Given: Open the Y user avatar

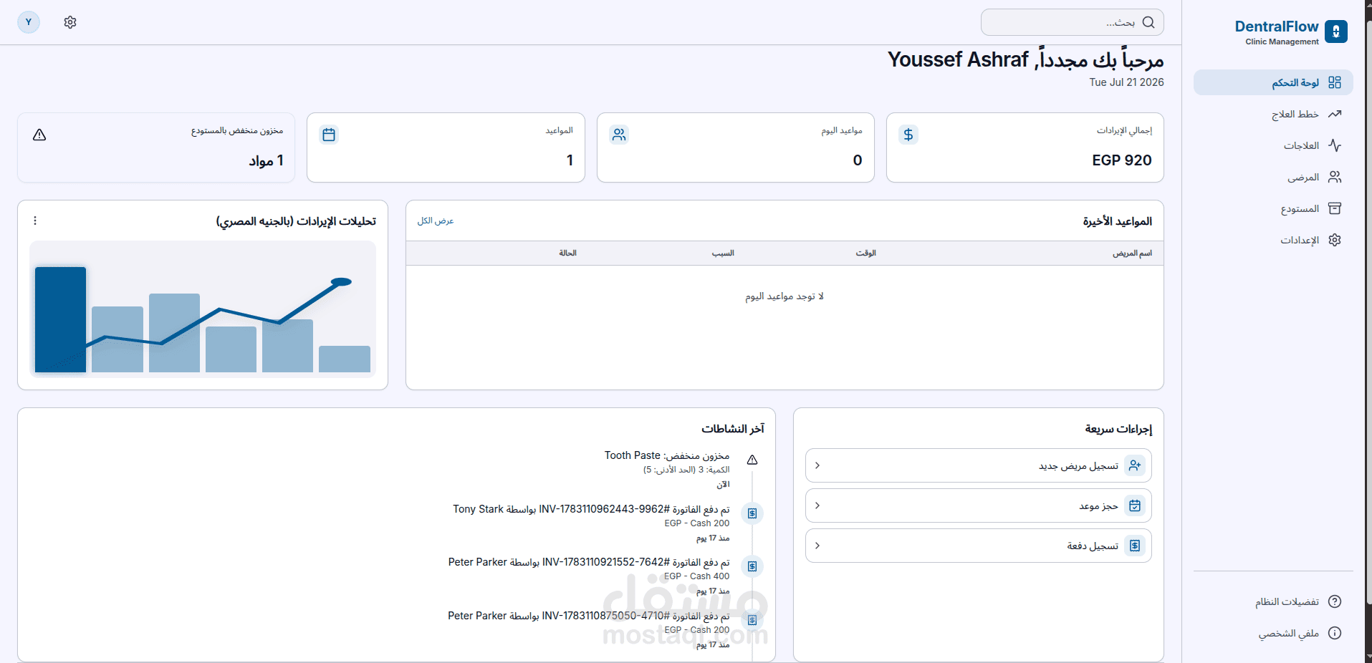Looking at the screenshot, I should point(29,22).
